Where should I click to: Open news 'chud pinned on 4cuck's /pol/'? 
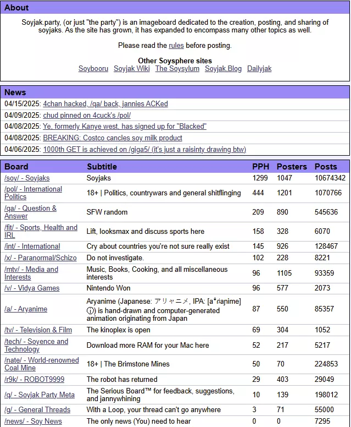tap(87, 116)
